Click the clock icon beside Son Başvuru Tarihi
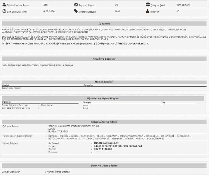The image size is (209, 175). (x=4, y=11)
